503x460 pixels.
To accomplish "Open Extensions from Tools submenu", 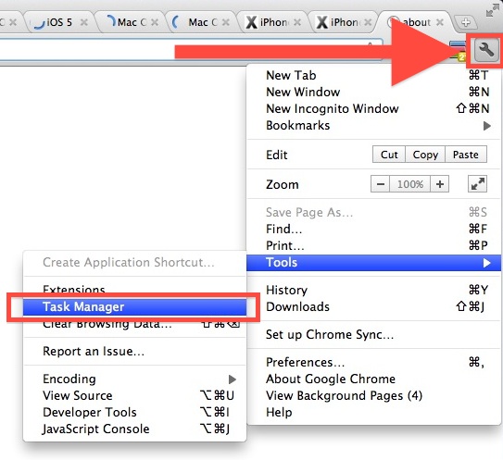I will (x=134, y=289).
